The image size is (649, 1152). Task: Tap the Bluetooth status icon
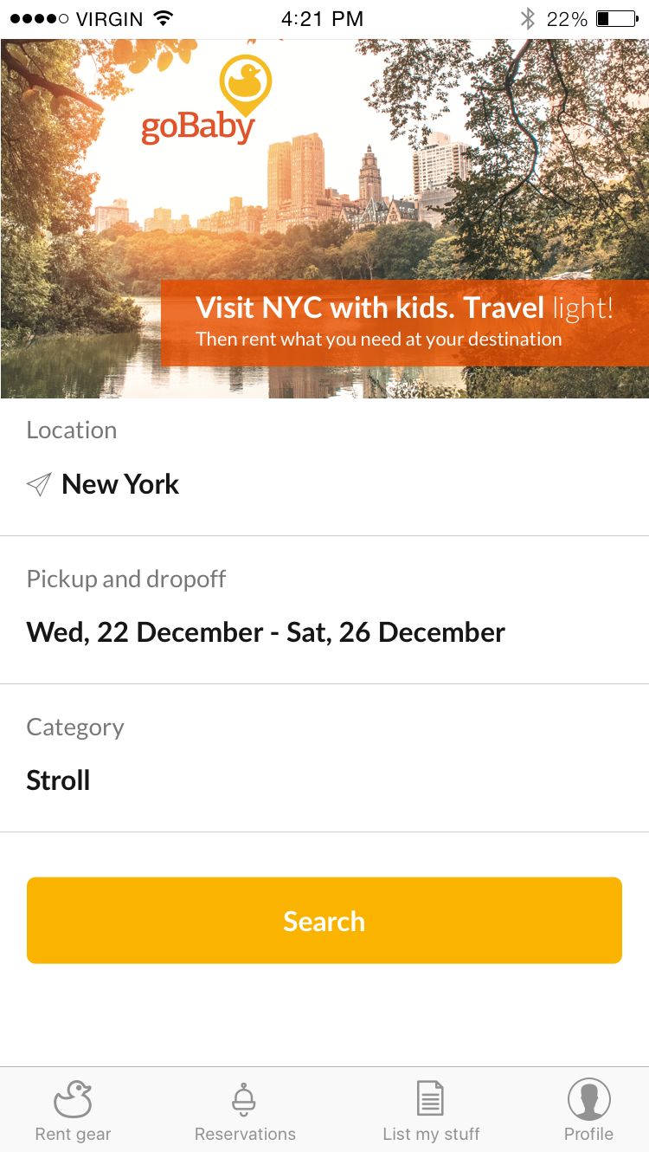tap(527, 19)
